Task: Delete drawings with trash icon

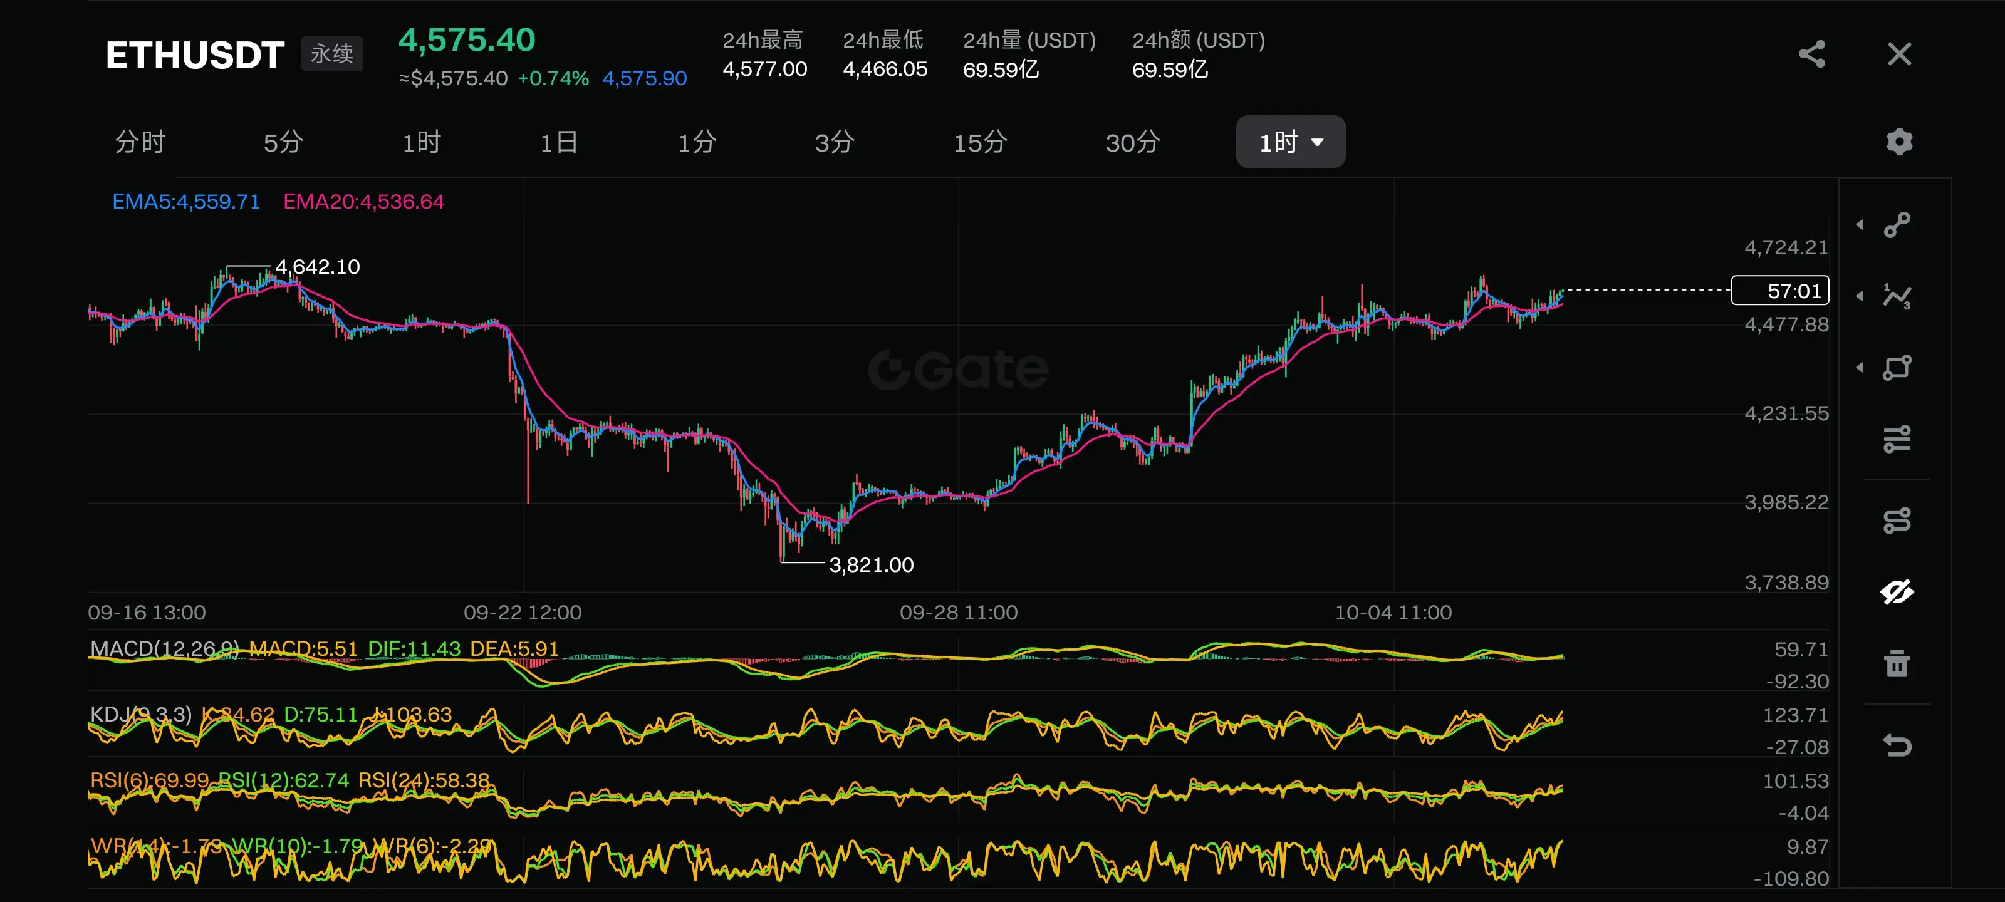Action: 1897,663
